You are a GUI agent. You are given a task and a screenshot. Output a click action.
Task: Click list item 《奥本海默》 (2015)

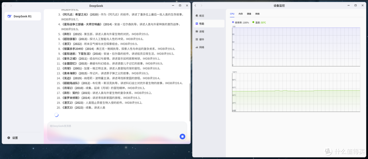click(103, 73)
